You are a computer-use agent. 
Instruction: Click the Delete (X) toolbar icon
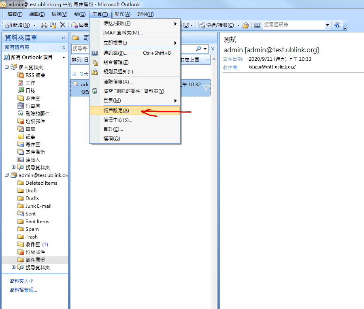(x=63, y=25)
